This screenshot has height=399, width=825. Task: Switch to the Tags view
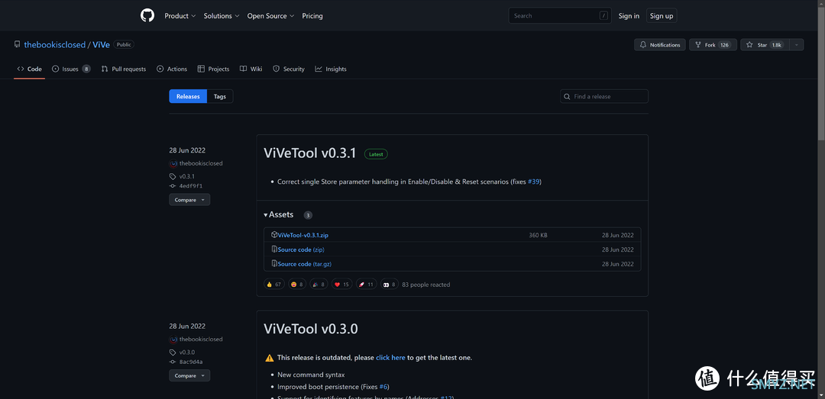coord(220,96)
